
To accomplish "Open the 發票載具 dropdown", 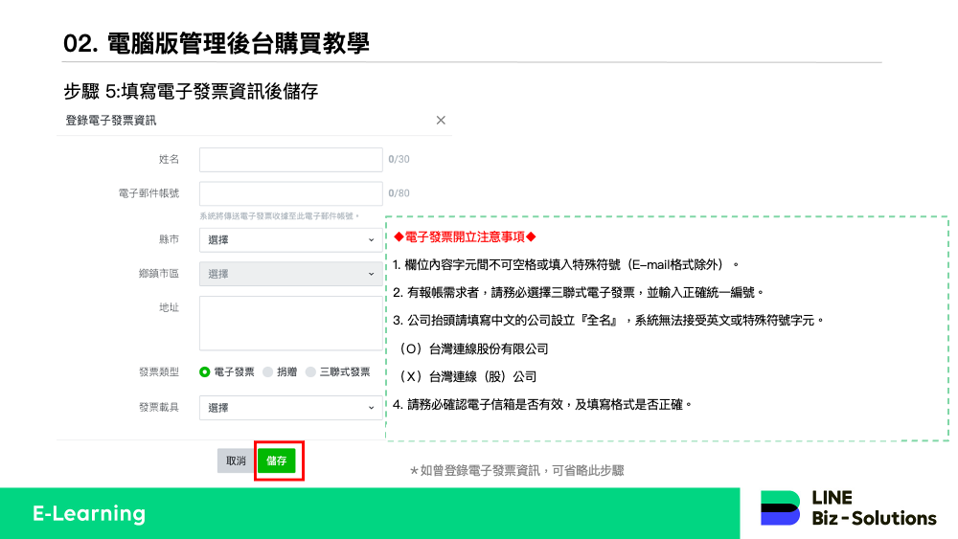I will point(290,408).
